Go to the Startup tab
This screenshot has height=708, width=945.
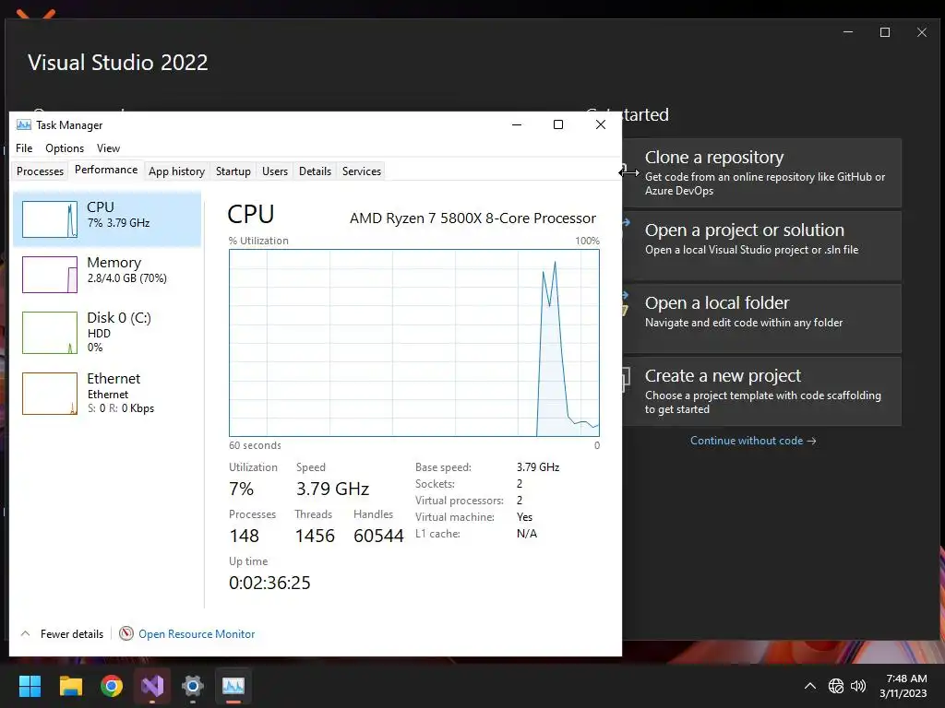(x=233, y=171)
